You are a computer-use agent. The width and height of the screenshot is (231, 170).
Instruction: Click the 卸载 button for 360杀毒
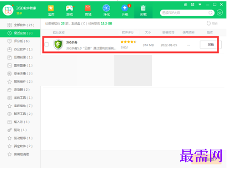point(210,45)
